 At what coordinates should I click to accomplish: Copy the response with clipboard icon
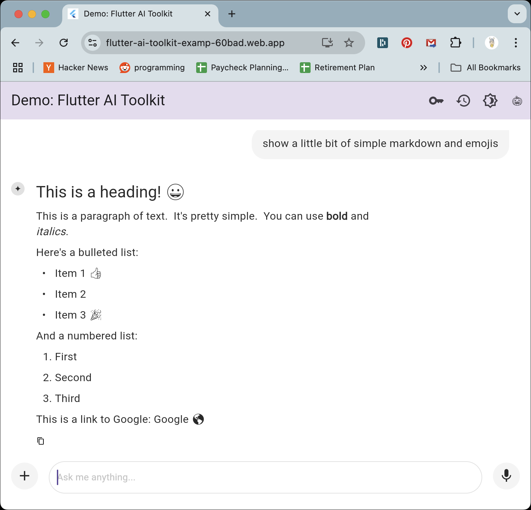[40, 441]
